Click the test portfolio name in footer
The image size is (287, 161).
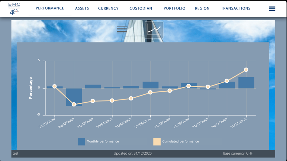pyautogui.click(x=15, y=153)
